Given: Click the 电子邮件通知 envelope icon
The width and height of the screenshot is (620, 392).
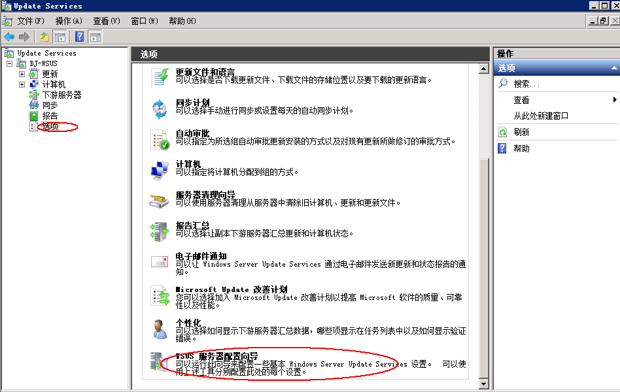Looking at the screenshot, I should (160, 261).
